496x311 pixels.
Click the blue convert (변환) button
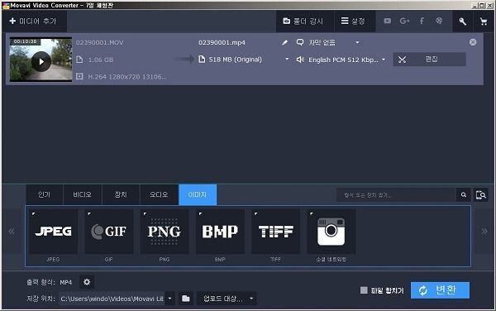tap(440, 290)
